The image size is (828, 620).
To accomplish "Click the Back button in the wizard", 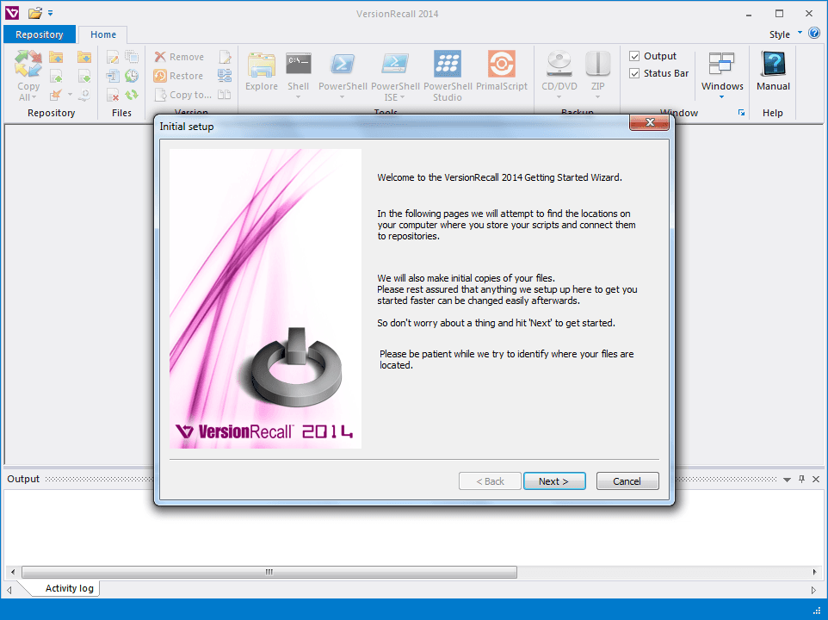I will 490,481.
